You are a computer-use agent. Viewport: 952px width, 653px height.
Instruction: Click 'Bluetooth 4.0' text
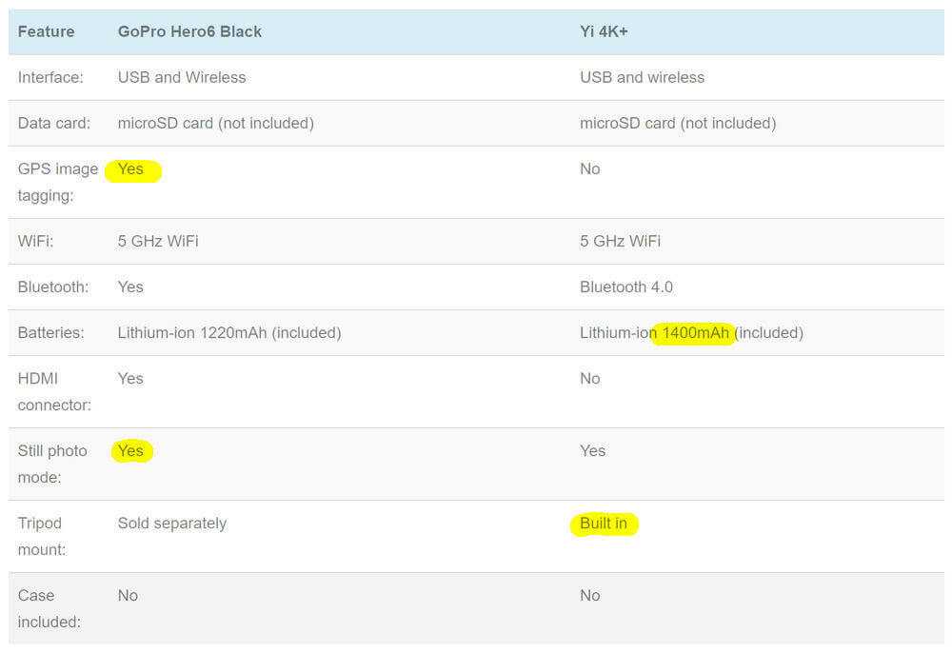(624, 287)
